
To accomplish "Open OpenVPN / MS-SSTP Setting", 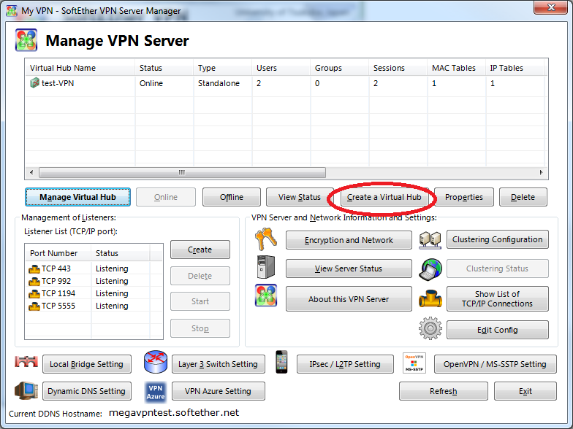I will point(496,364).
